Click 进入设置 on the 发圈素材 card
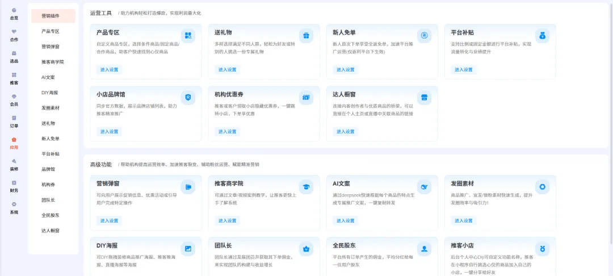Image resolution: width=613 pixels, height=276 pixels. pyautogui.click(x=463, y=220)
